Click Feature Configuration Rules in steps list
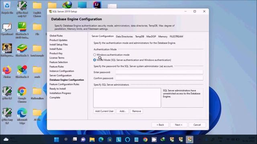The image size is (257, 144). coord(64,84)
